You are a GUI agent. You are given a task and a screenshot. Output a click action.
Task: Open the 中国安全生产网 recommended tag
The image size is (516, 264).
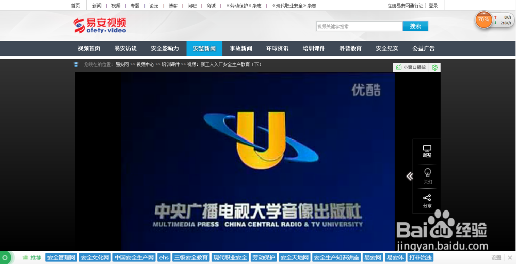click(134, 257)
